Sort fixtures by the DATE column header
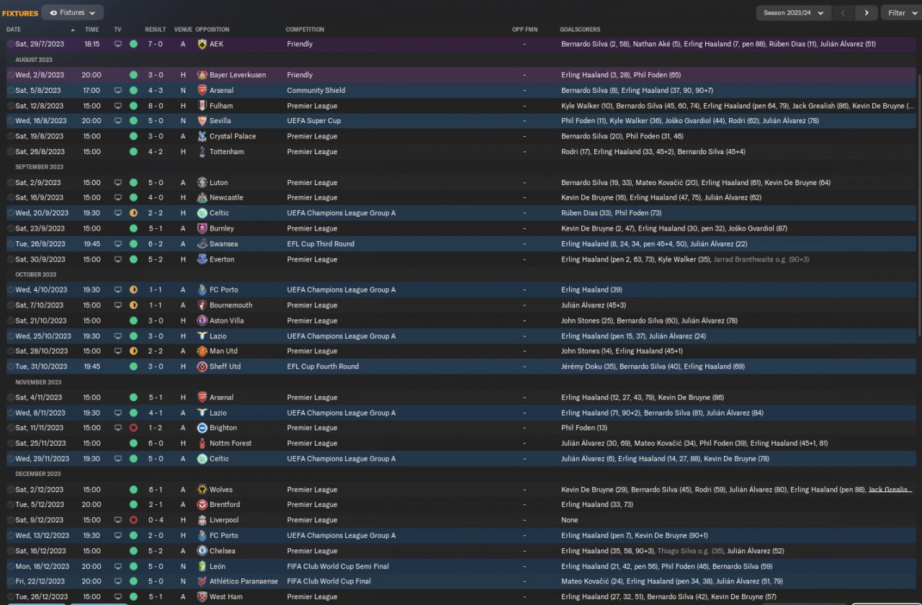Viewport: 922px width, 605px height. coord(14,30)
